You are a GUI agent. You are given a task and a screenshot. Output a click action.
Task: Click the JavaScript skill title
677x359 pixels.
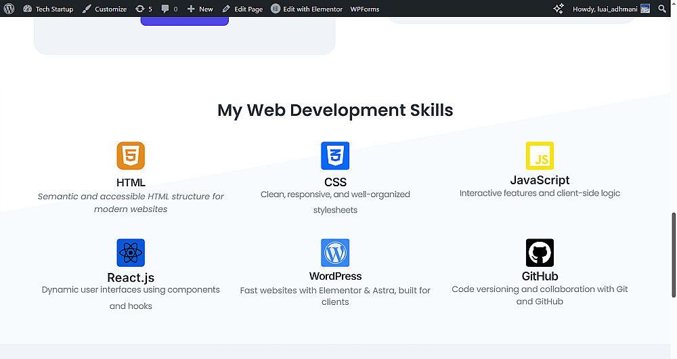540,180
